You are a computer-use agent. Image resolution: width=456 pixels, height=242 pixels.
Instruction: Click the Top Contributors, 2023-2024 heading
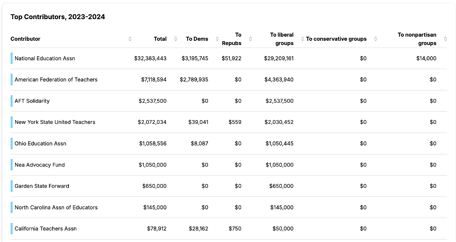[58, 17]
